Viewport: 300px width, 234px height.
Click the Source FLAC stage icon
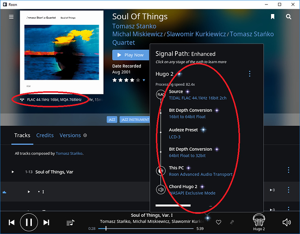(161, 95)
